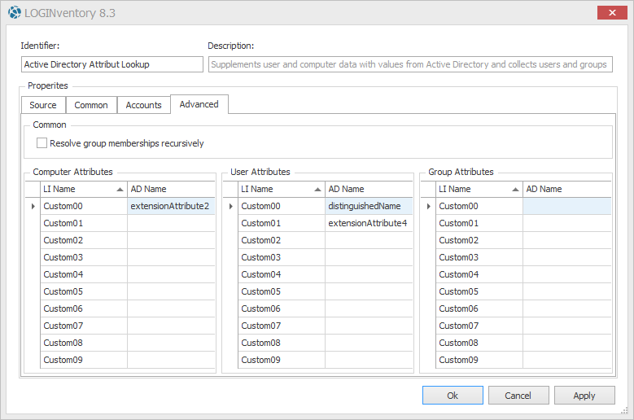
Task: Click the Description text field
Action: (x=410, y=64)
